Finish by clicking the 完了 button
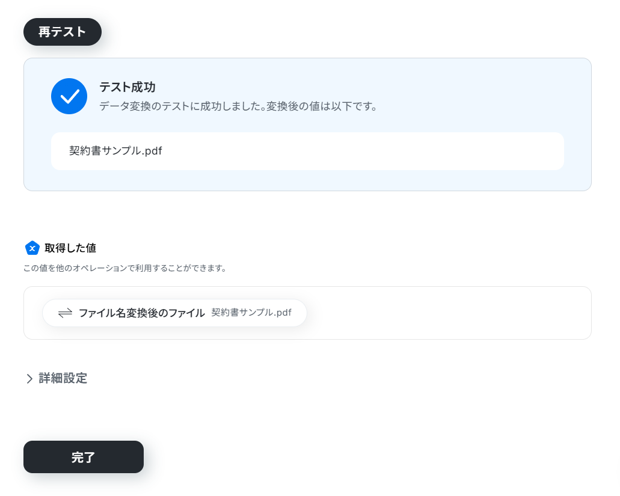 [x=84, y=457]
